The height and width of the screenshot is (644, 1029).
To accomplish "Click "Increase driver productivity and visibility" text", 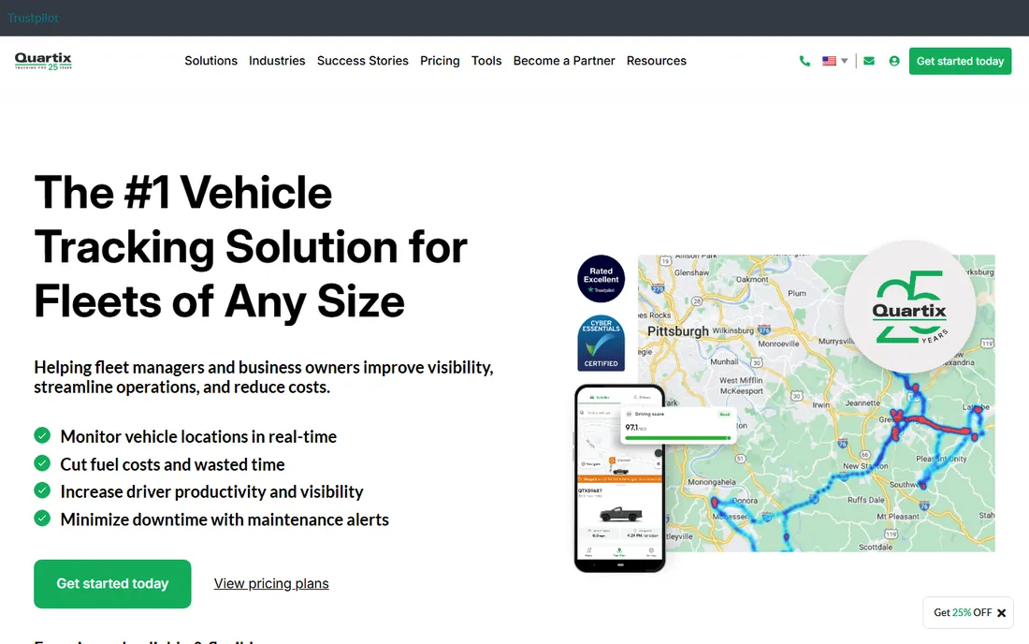I will [212, 491].
